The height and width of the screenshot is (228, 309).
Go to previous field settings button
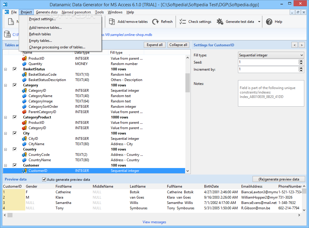click(295, 45)
